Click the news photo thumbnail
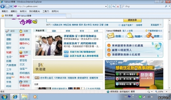The image size is (171, 100). 49,45
